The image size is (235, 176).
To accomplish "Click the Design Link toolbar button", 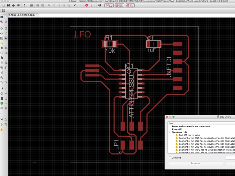I will coord(109,6).
